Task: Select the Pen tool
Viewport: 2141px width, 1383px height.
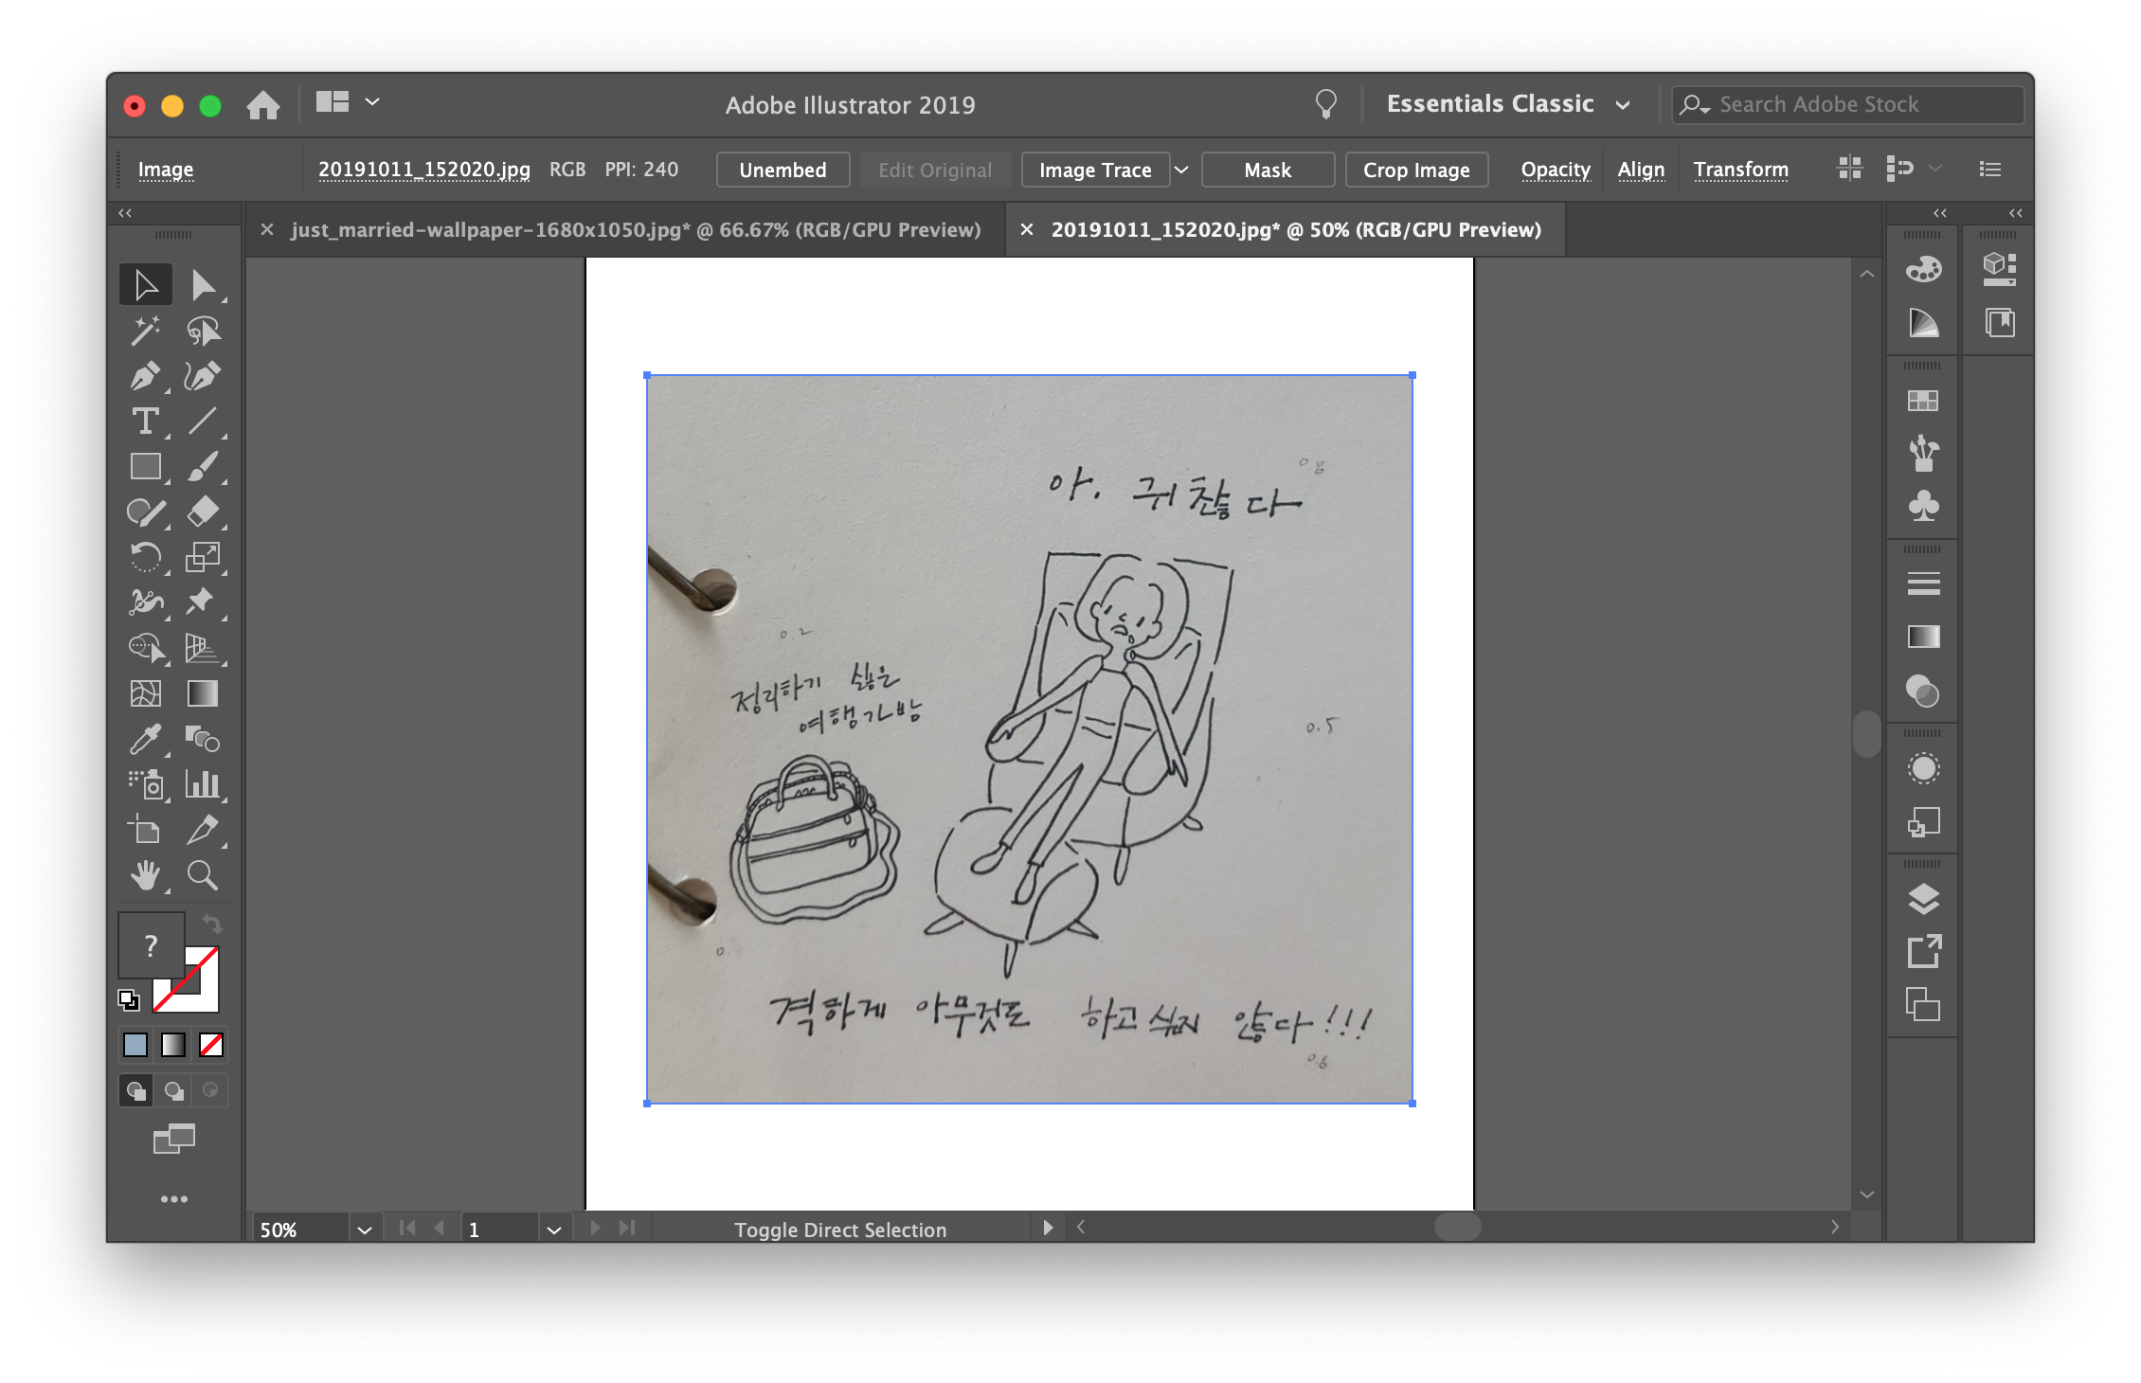Action: point(144,376)
